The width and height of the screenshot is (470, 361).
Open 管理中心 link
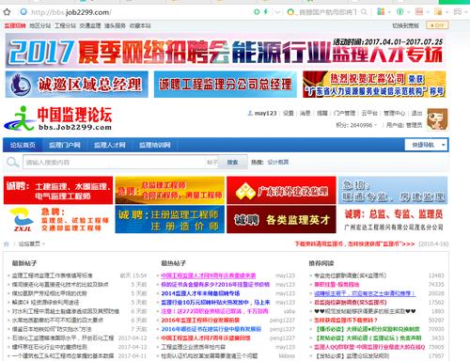click(395, 113)
